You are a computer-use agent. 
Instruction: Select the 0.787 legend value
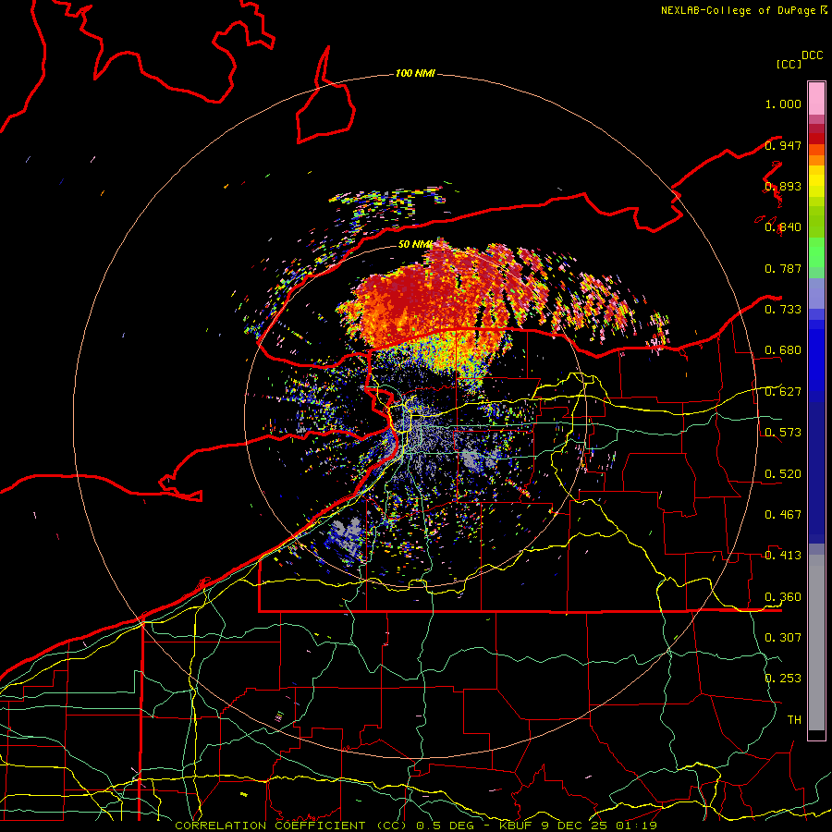[x=783, y=268]
